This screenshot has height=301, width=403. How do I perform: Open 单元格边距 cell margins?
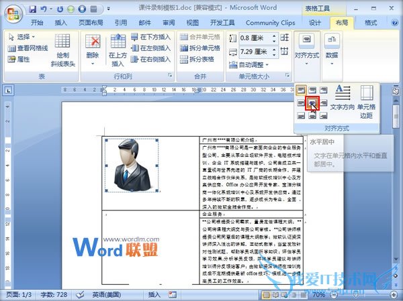pos(367,102)
